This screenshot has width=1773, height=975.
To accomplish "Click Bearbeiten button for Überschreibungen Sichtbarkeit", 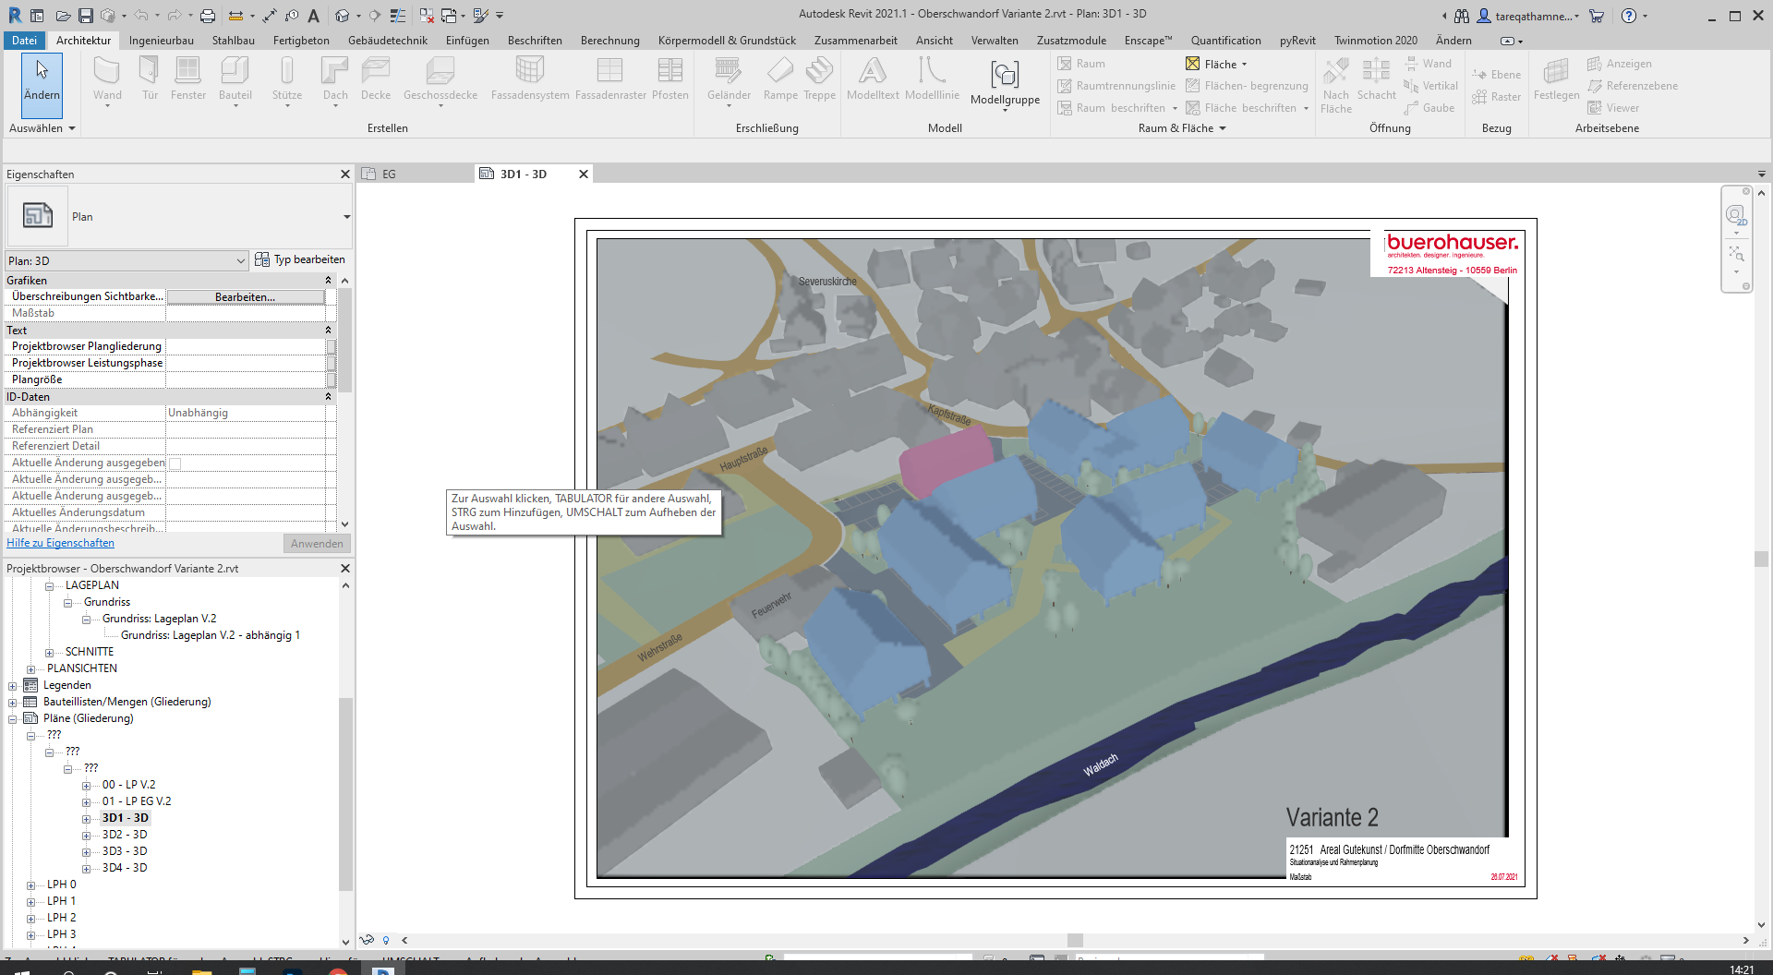I will pyautogui.click(x=245, y=297).
